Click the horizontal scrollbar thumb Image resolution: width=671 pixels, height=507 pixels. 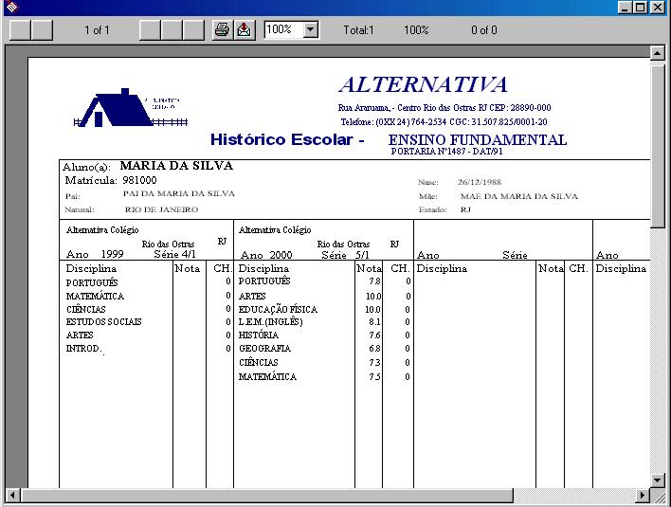click(x=265, y=496)
